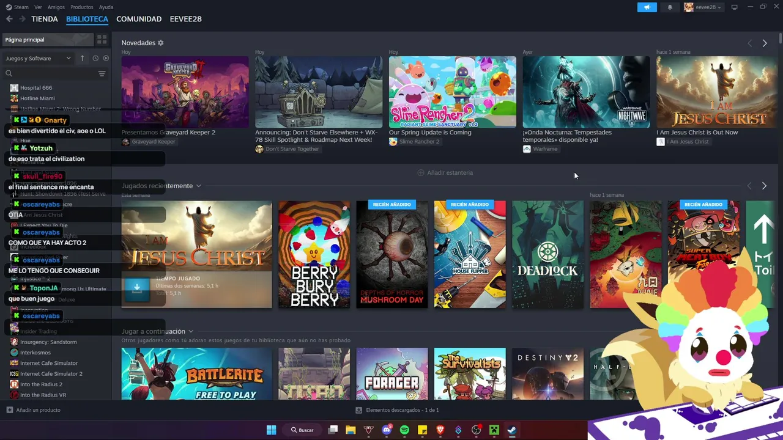Open Brave browser from the taskbar
Viewport: 783px width, 440px height.
point(440,430)
